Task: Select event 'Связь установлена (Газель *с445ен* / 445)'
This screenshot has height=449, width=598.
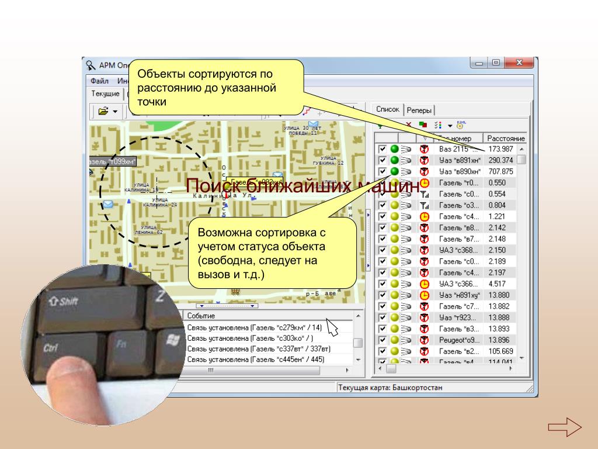Action: (x=256, y=360)
